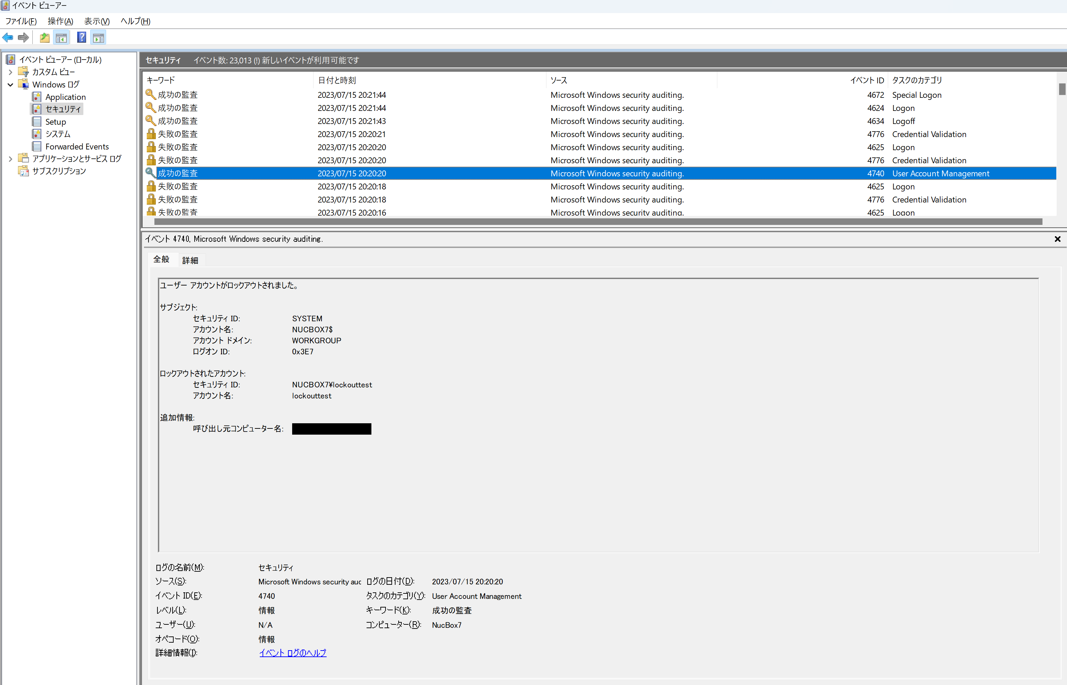Open Help using the question mark icon

click(81, 37)
